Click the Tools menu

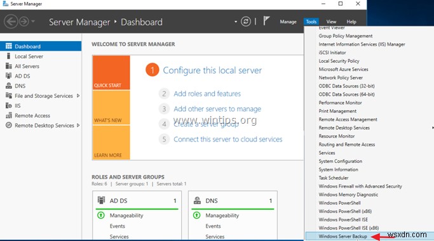click(311, 22)
